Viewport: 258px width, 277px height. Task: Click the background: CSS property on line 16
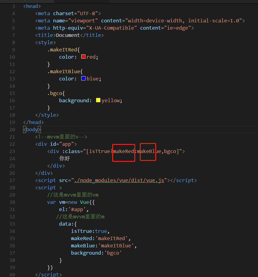[75, 100]
